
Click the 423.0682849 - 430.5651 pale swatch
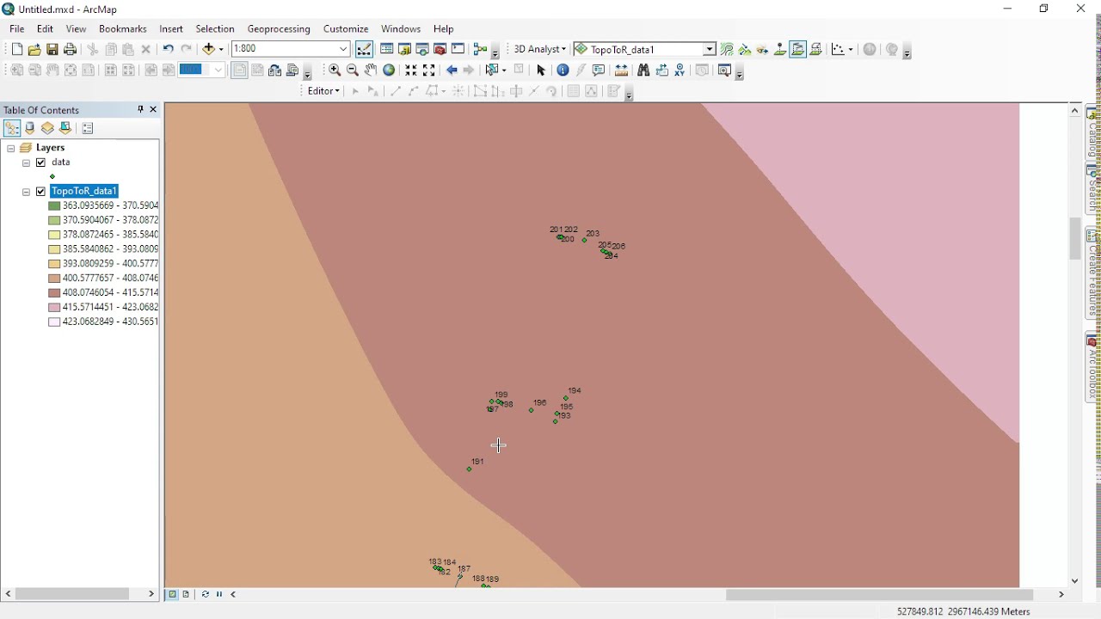click(x=54, y=322)
